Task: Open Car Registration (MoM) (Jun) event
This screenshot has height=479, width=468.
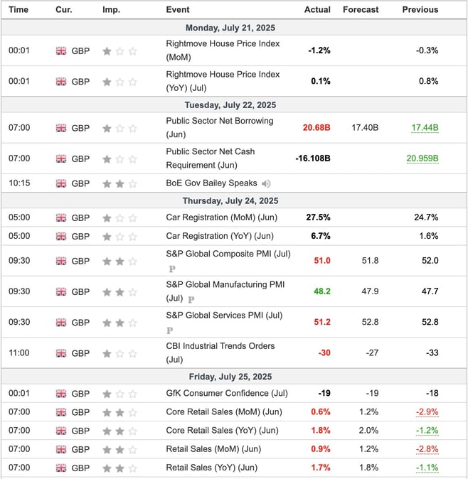Action: 222,217
